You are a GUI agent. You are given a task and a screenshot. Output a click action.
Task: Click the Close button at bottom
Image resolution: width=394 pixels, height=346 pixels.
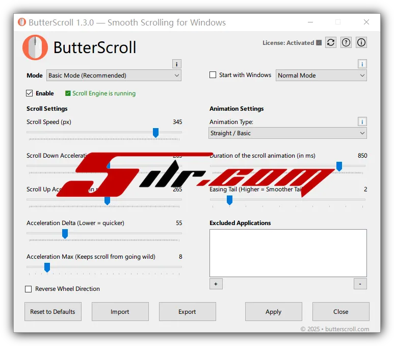(340, 311)
